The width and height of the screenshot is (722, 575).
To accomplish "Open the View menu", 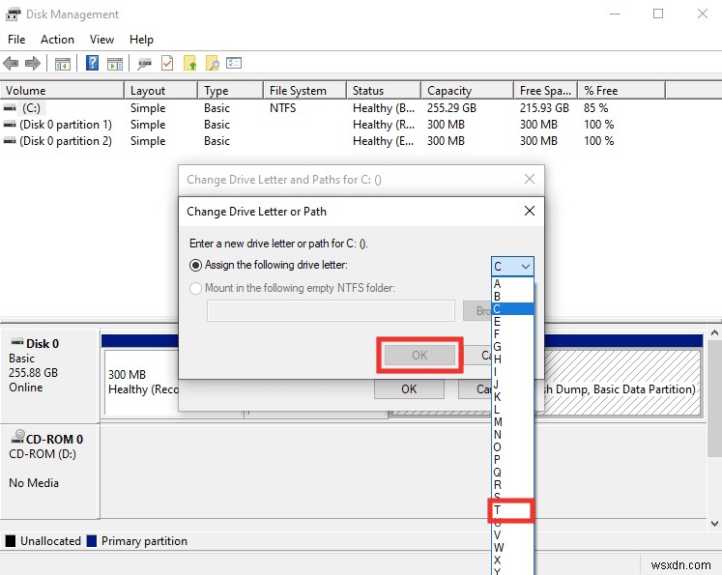I will [101, 40].
